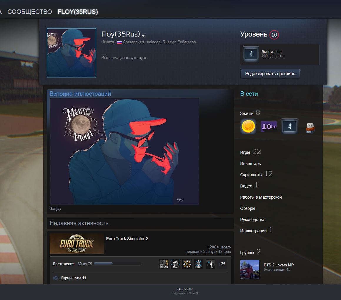Open the Выслуга лет badge number 4
This screenshot has height=300, width=341.
(251, 54)
